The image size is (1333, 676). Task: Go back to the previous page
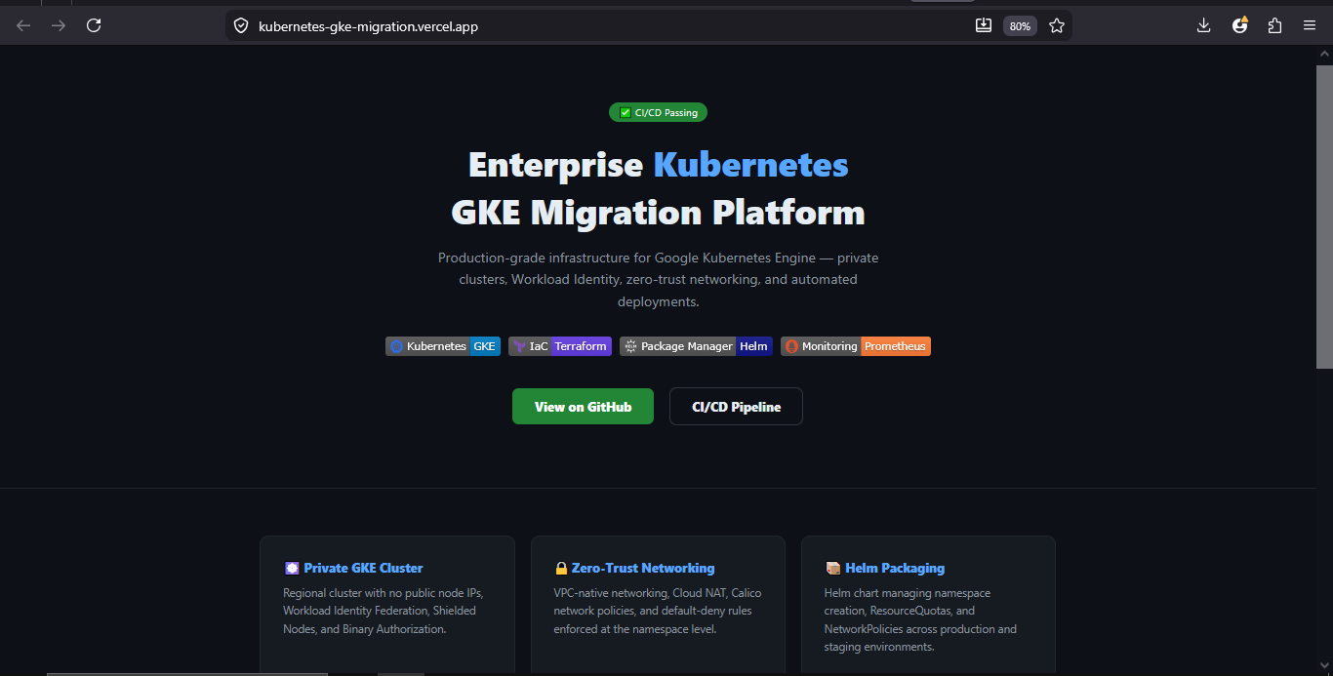[23, 25]
